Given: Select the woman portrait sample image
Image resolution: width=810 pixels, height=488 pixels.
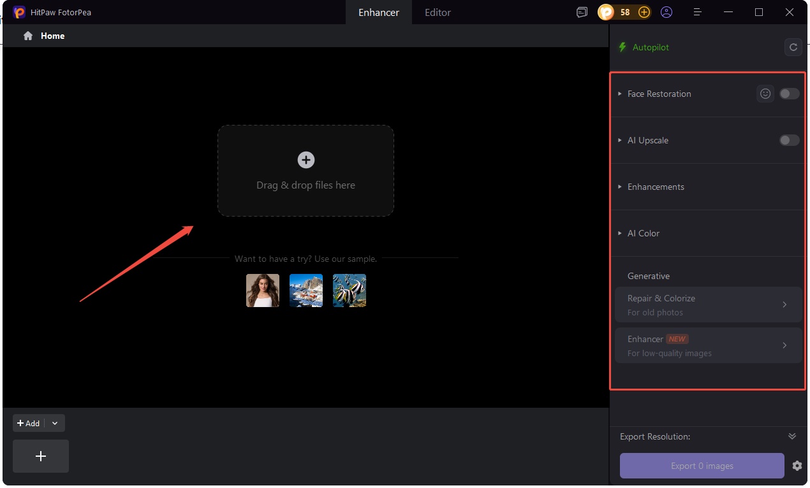Looking at the screenshot, I should [262, 290].
